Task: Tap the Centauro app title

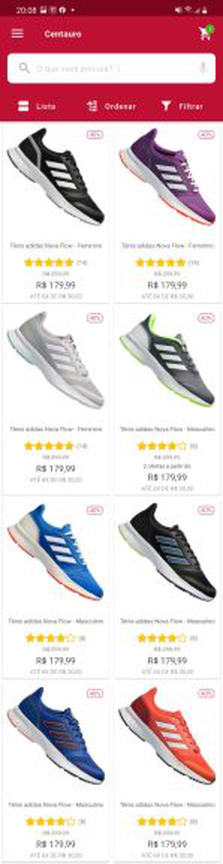Action: pos(63,34)
